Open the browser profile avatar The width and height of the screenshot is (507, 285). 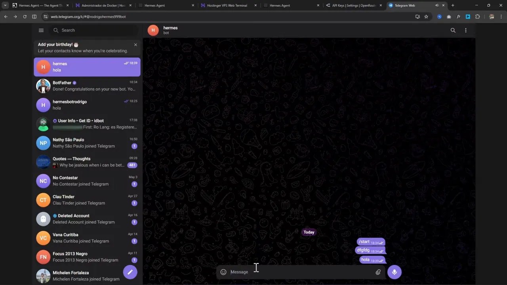pos(492,17)
